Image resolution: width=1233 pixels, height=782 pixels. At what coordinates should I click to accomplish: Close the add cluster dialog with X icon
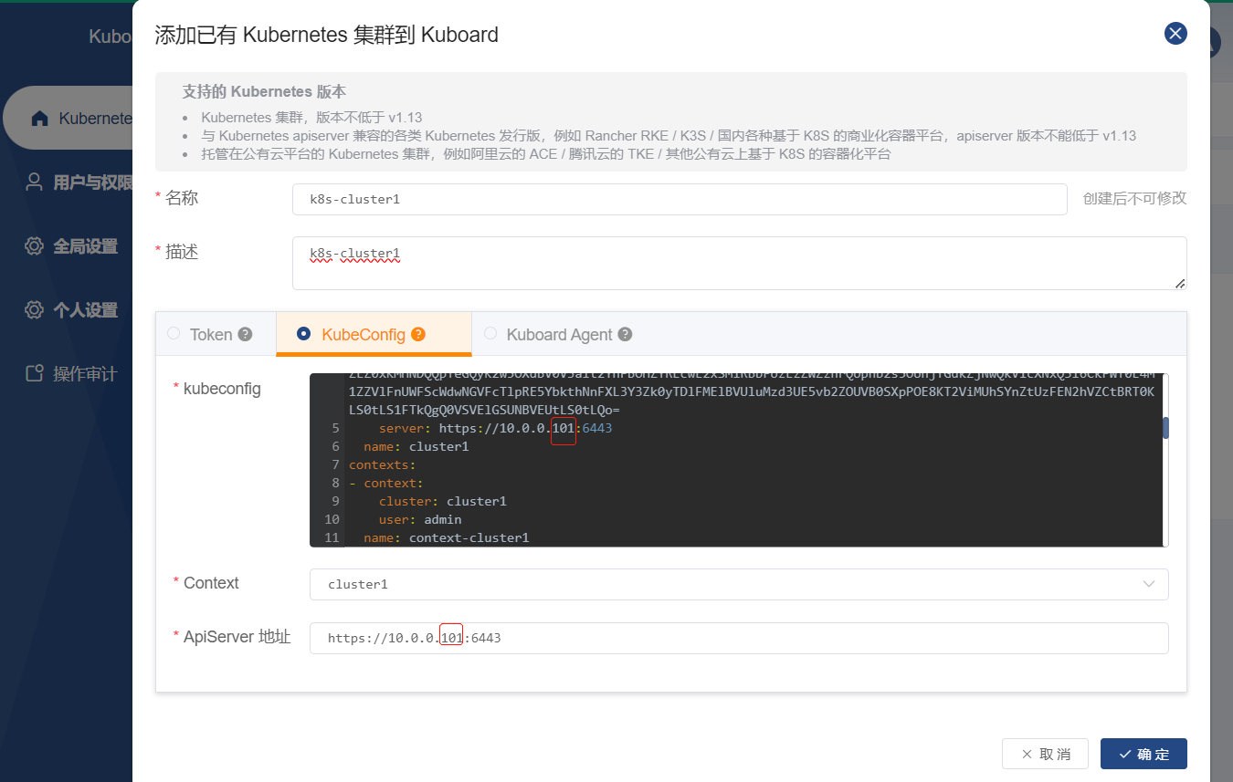coord(1175,34)
